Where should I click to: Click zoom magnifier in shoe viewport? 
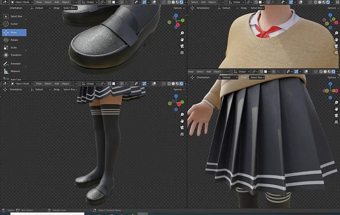182,33
